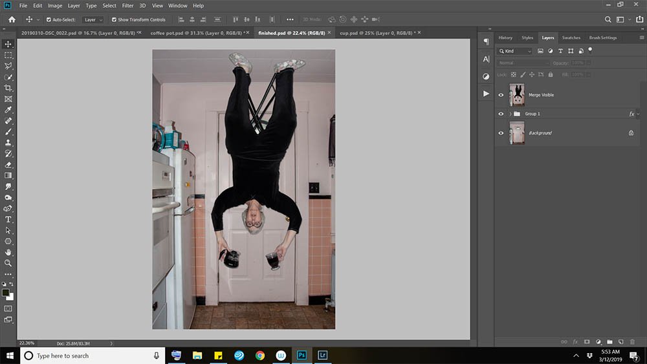
Task: Toggle filter for type layers
Action: (560, 50)
